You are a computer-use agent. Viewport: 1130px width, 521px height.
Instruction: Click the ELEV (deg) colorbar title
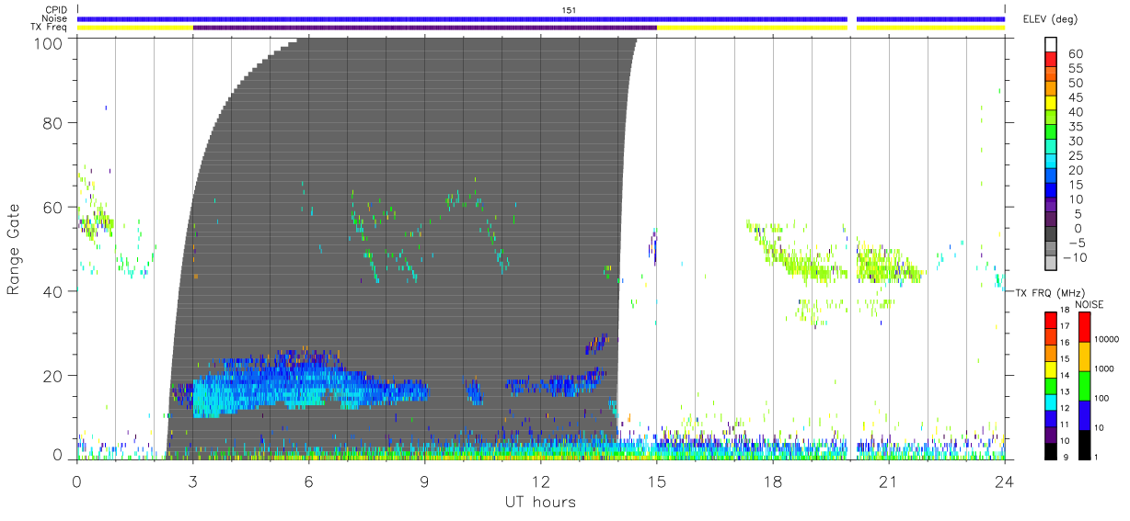(x=1050, y=19)
